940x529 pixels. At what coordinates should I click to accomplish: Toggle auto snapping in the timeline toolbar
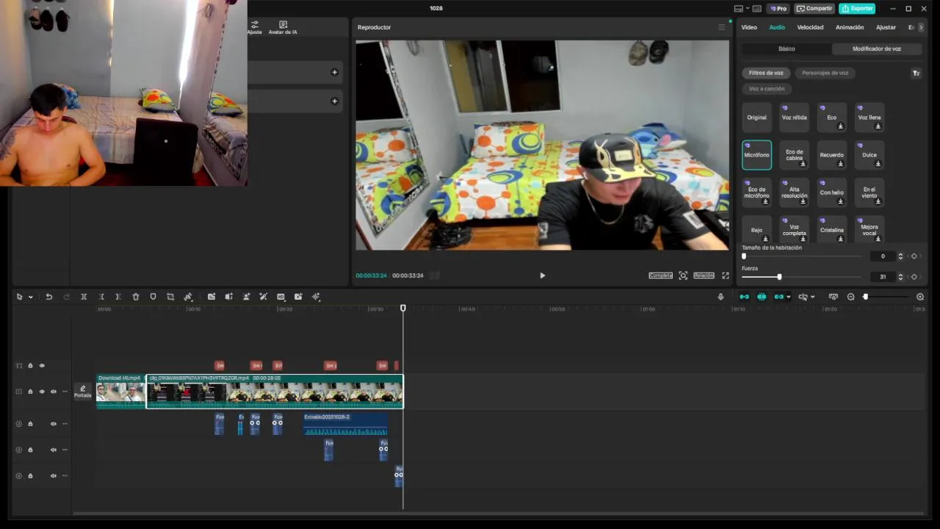[762, 297]
